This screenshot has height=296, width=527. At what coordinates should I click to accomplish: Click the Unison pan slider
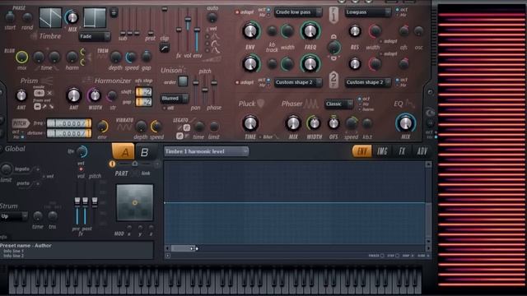click(196, 90)
